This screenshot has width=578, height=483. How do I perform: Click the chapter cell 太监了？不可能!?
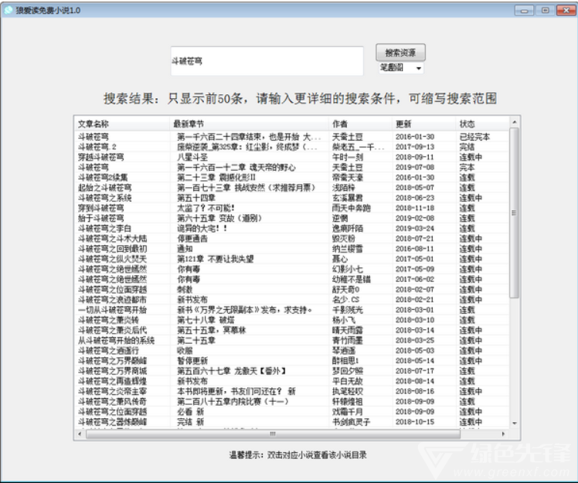[x=206, y=208]
